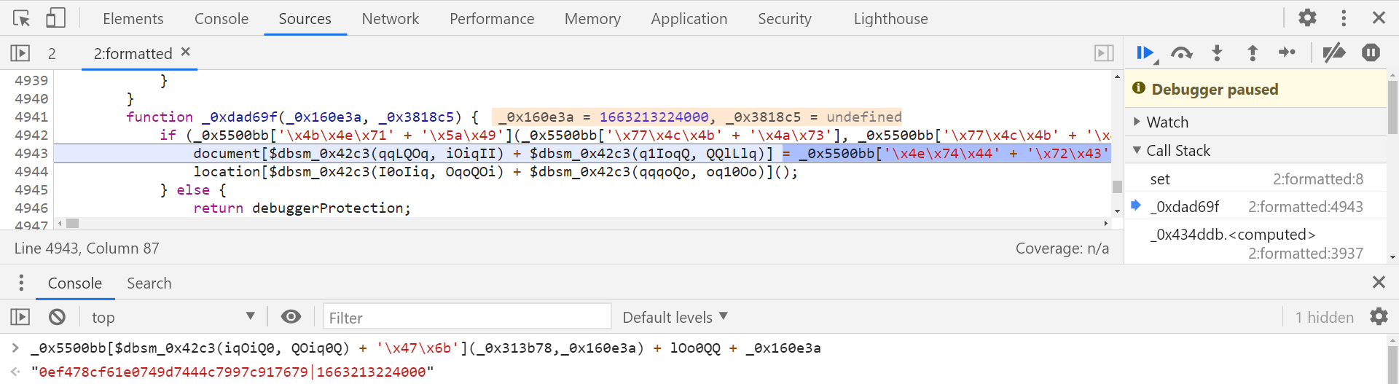Open the Default levels dropdown
Screen dimensions: 1399x384
pos(675,317)
